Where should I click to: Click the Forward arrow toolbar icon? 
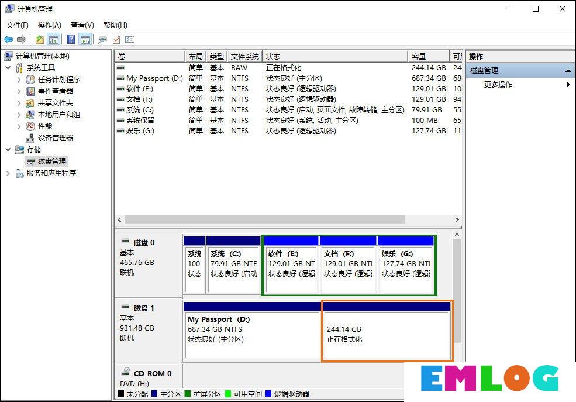click(22, 39)
